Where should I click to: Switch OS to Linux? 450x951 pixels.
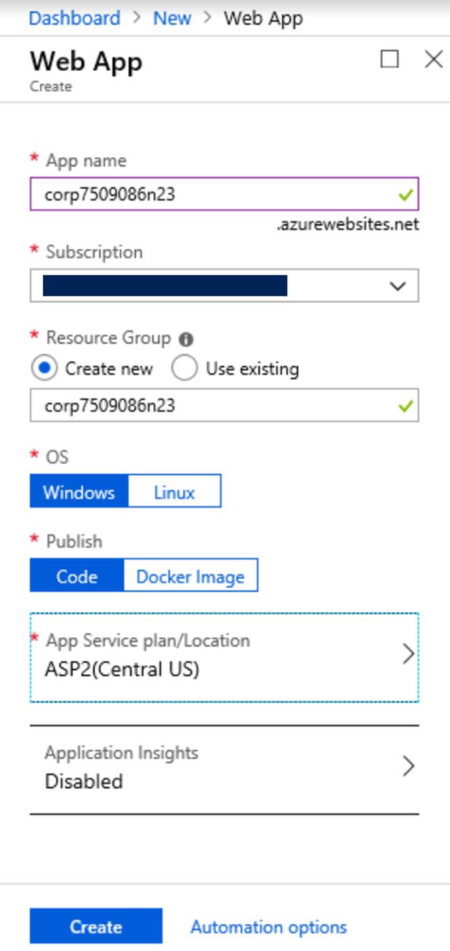[174, 492]
